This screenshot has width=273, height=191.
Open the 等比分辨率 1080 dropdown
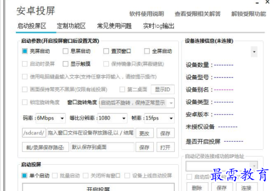tap(112, 118)
